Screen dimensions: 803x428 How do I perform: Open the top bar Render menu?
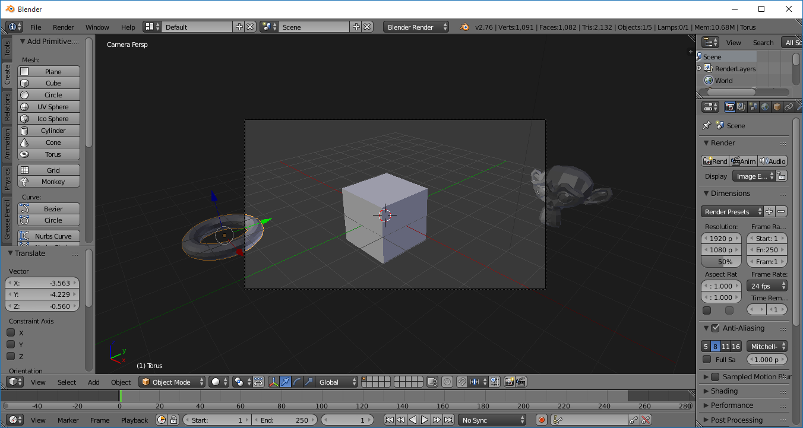click(x=63, y=27)
